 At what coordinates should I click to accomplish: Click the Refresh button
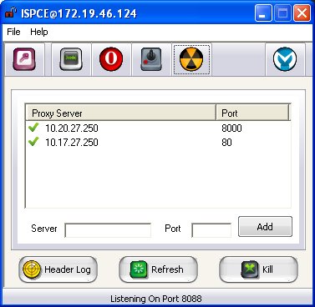(158, 269)
